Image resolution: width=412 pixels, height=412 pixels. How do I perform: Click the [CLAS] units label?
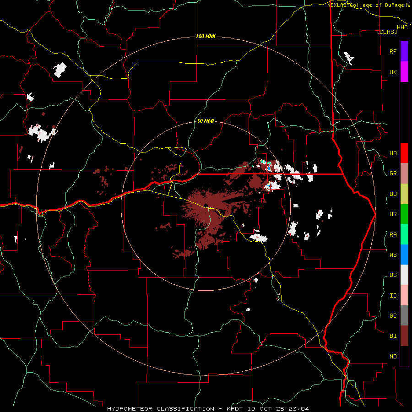pos(387,32)
